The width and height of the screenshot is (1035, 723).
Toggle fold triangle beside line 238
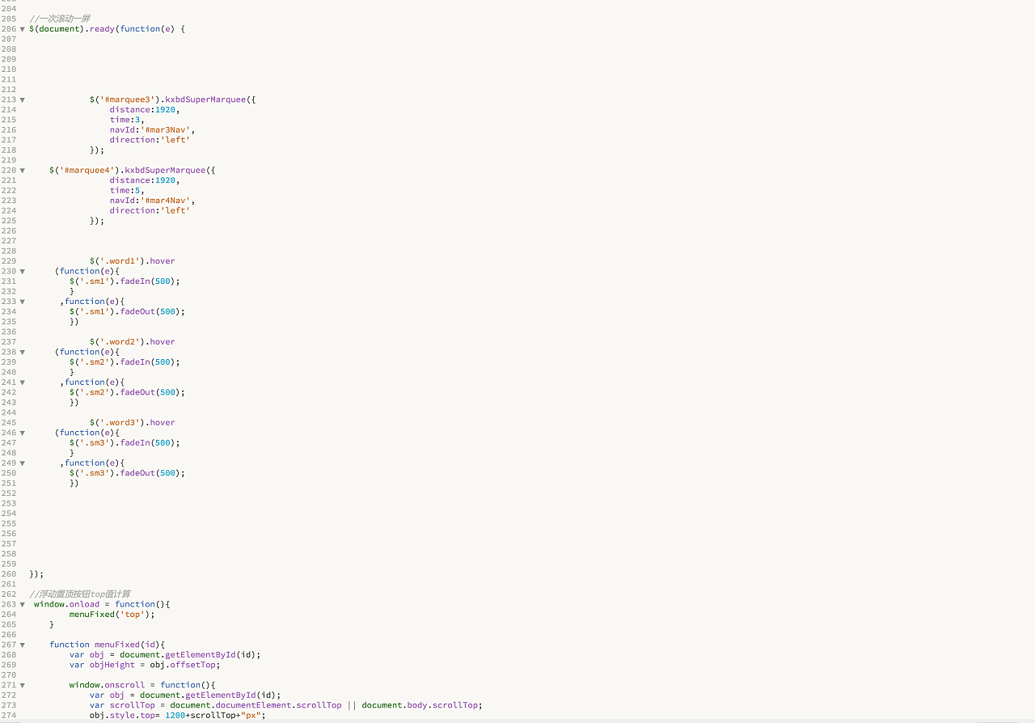click(x=22, y=353)
